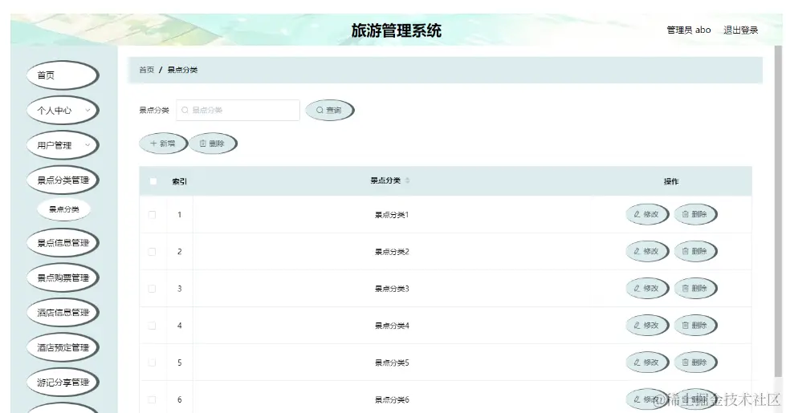Click the edit pencil icon for 景点分类2
786x413 pixels.
coord(637,251)
